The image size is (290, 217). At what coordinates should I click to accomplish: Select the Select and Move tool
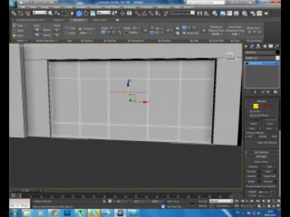(79, 13)
